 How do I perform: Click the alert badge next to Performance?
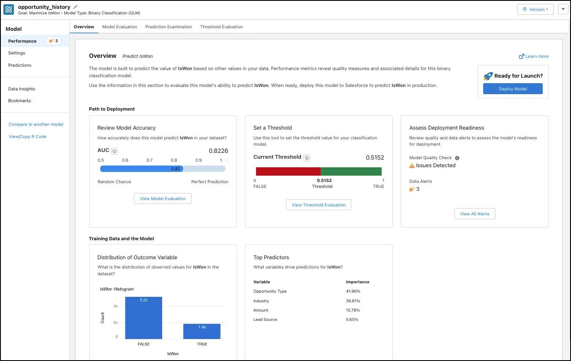click(x=54, y=41)
